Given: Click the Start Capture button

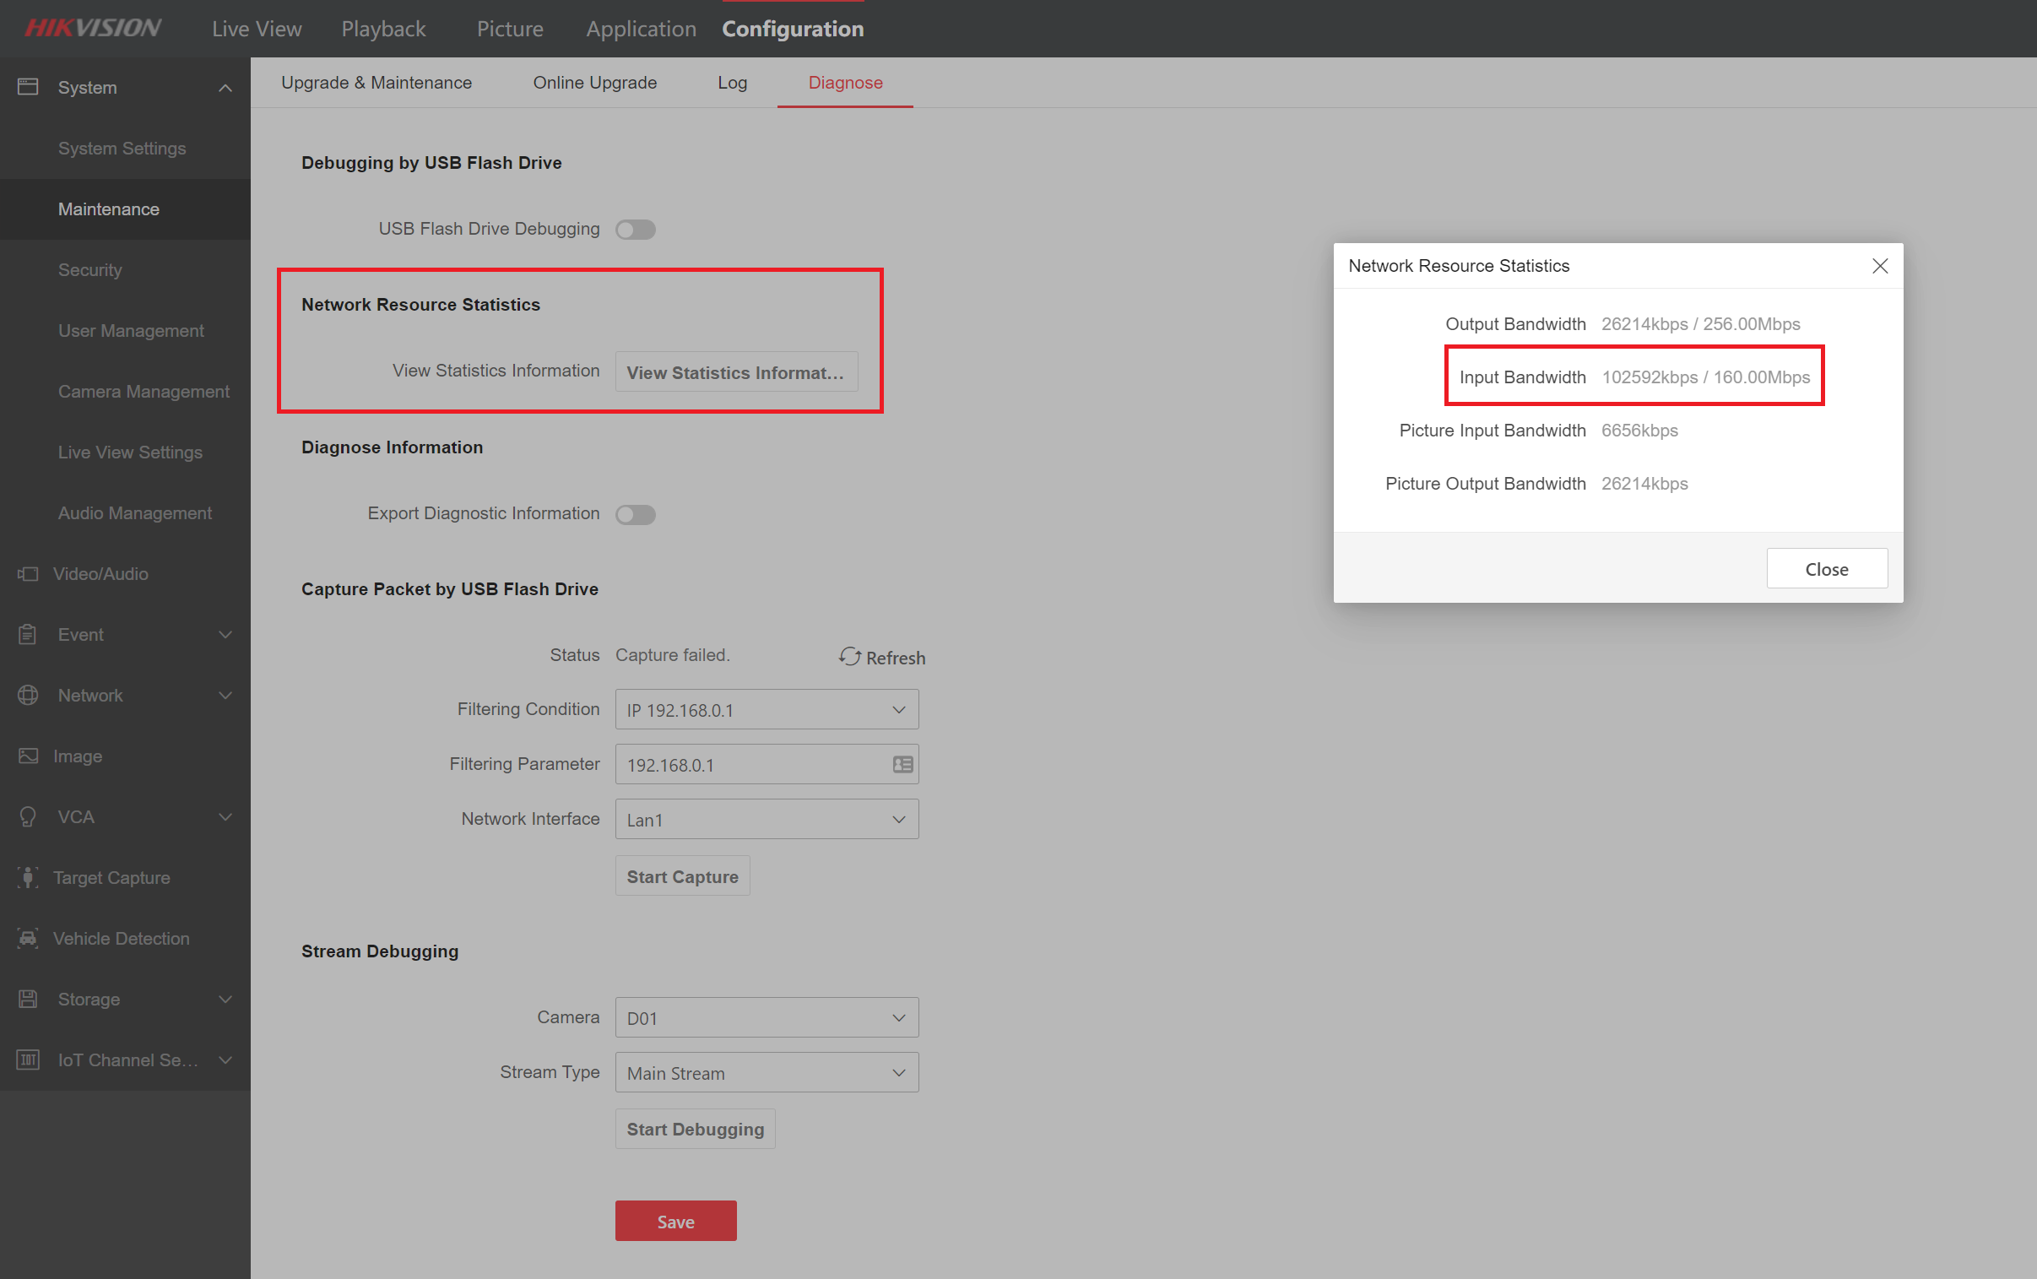Looking at the screenshot, I should (x=681, y=877).
